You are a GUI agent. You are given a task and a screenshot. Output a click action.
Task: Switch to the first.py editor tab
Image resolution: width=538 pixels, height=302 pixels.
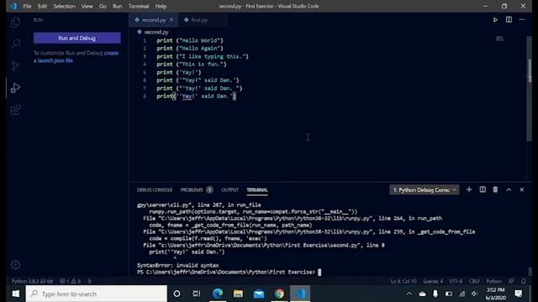tap(202, 20)
